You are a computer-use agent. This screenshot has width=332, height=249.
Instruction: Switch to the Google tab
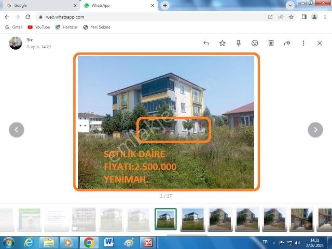[39, 5]
